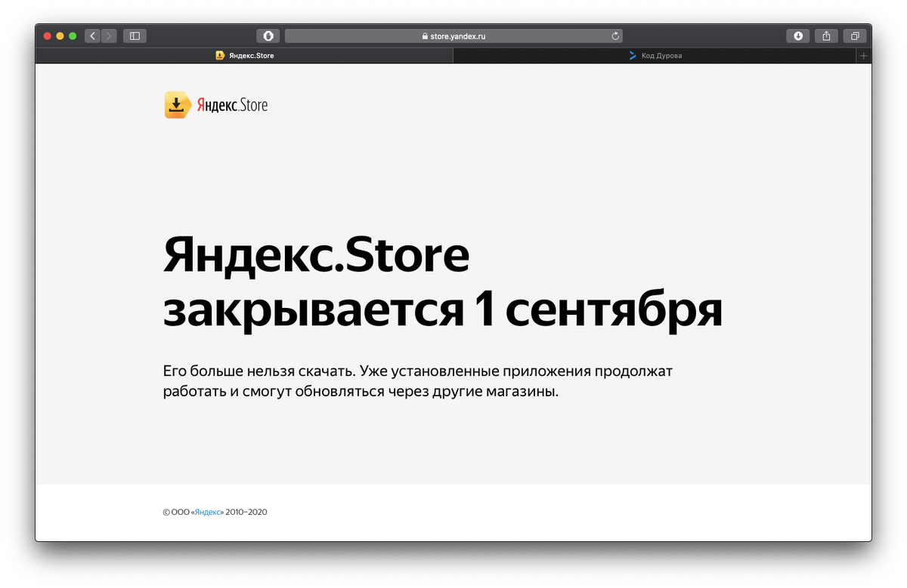Show the tab overview in Safari

(855, 35)
